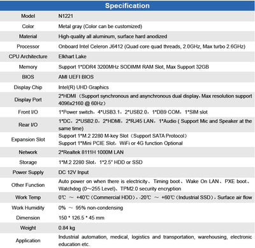Select the Weight label cell
This screenshot has width=255, height=248.
[x=28, y=228]
